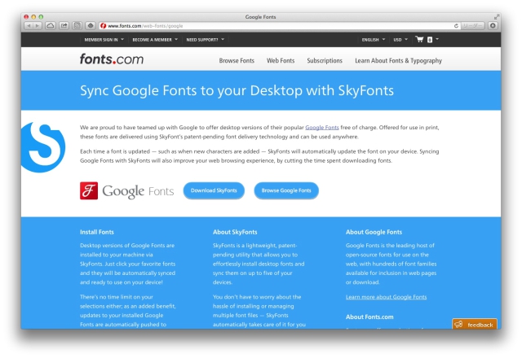Viewport: 522px width, 358px height.
Task: Click the Share toolbar icon
Action: [x=64, y=26]
